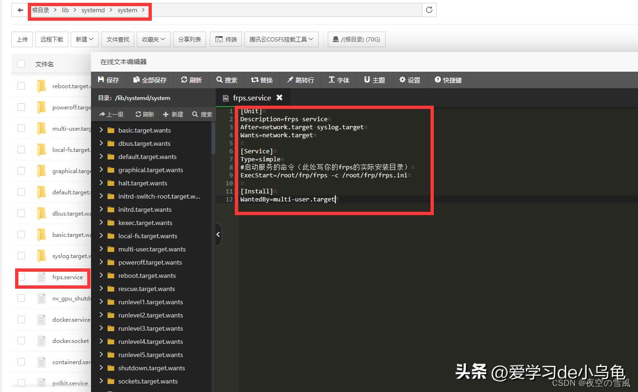Open the jump-to-line tool
Viewport: 638px width, 392px height.
[x=300, y=80]
